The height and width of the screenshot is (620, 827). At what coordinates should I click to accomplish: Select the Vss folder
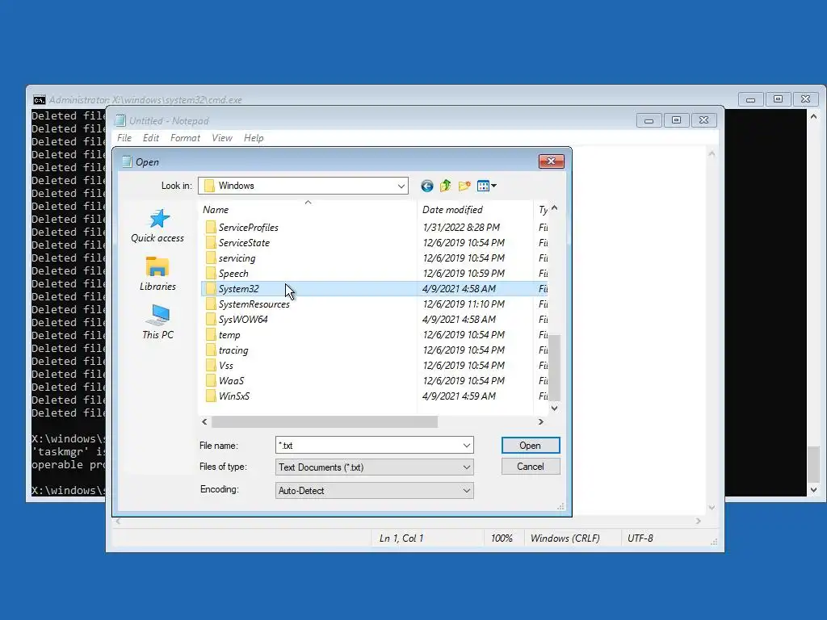click(226, 365)
